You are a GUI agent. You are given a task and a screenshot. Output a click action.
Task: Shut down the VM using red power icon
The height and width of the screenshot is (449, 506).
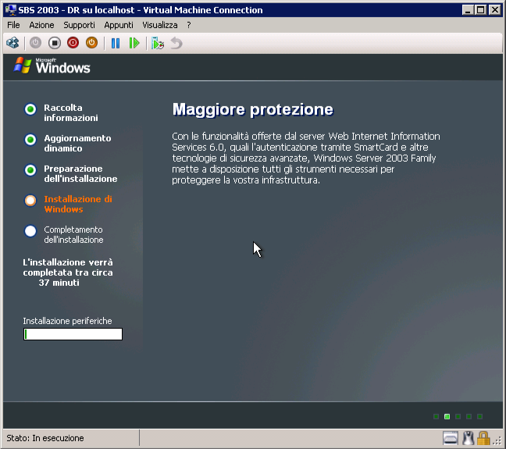73,43
